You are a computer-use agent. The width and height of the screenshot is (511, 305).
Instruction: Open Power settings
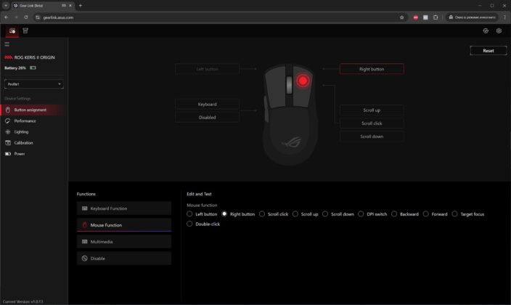(34, 154)
